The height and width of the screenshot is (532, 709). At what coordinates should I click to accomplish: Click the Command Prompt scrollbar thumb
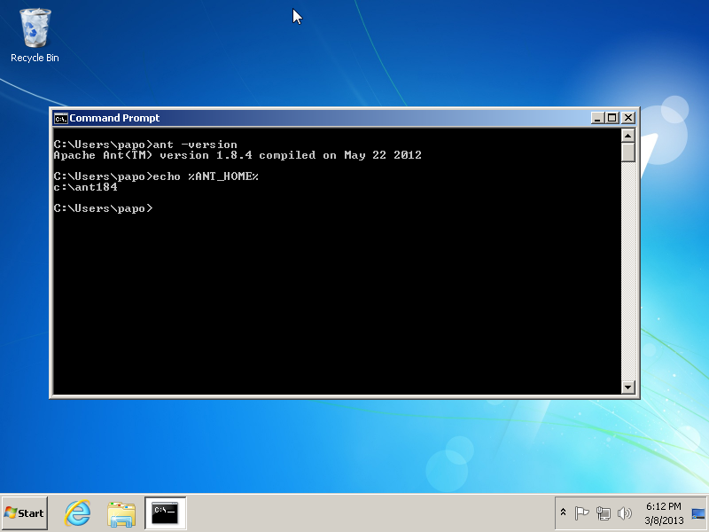tap(628, 152)
